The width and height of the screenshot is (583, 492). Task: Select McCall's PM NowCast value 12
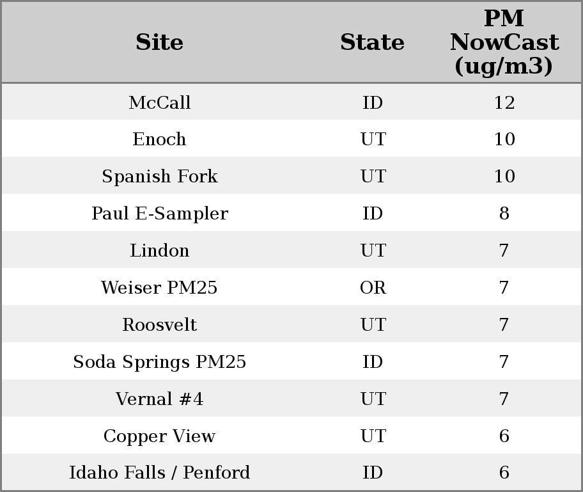pos(504,103)
